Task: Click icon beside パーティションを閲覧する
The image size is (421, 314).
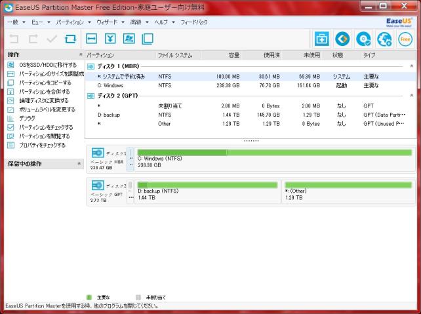Action: coord(10,136)
